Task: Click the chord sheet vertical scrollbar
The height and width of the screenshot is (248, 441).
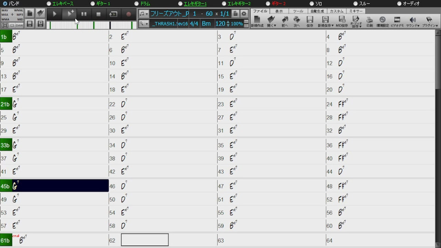Action: coord(438,139)
